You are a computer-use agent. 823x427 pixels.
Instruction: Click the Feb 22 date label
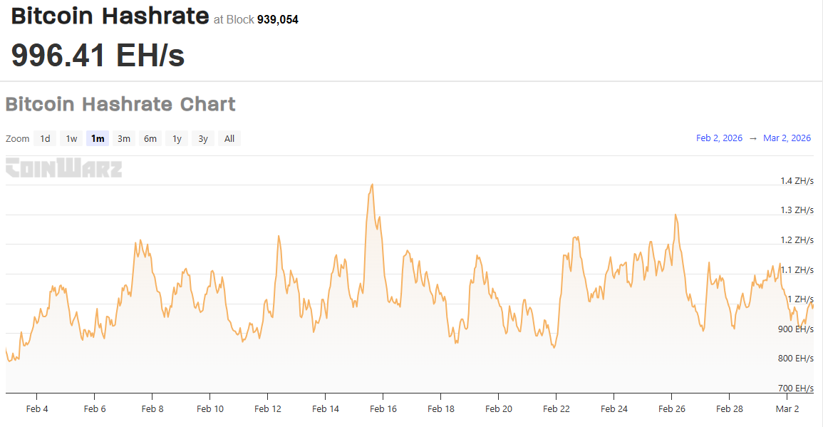point(557,409)
